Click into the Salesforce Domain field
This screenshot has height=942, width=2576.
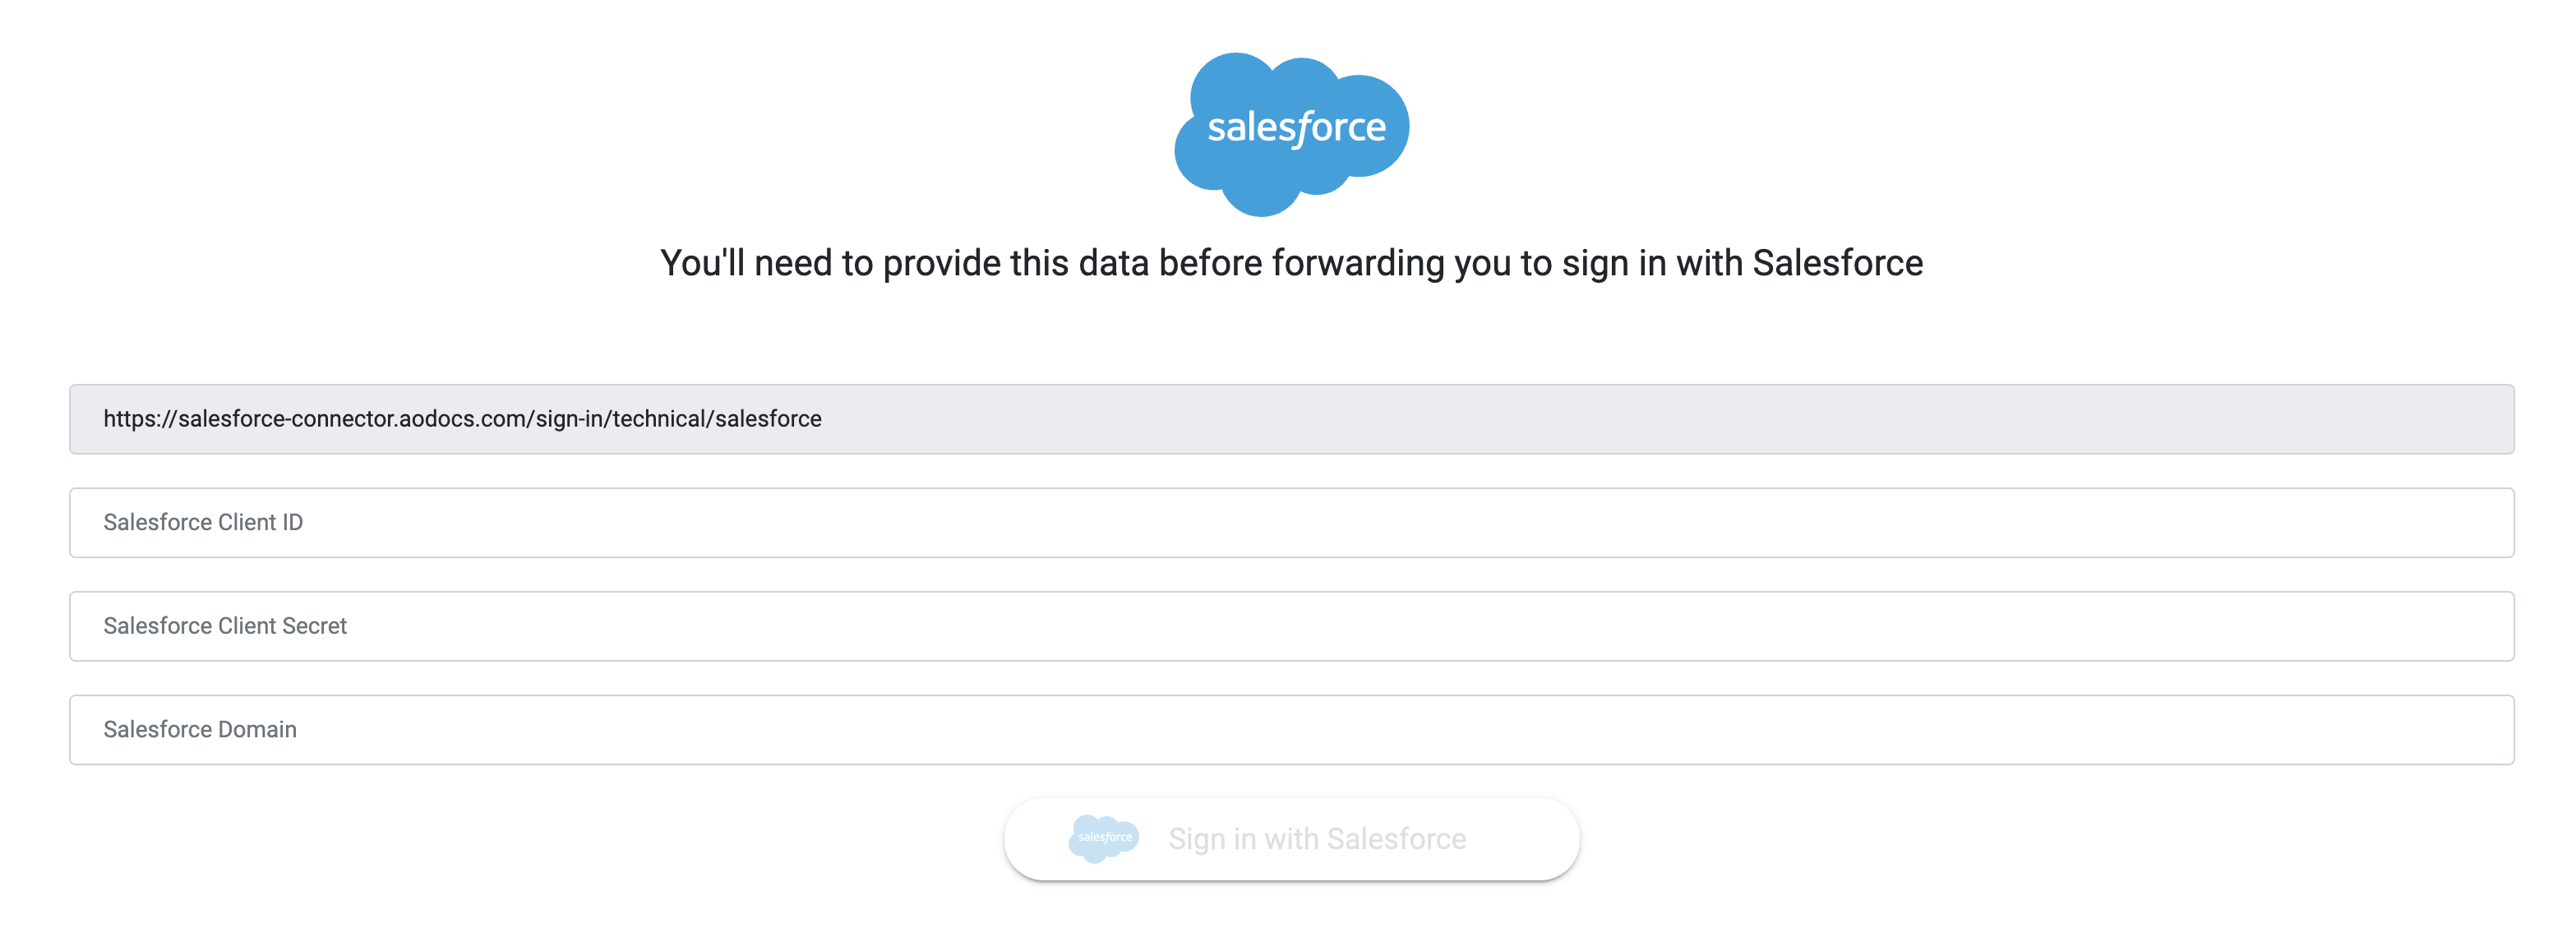pyautogui.click(x=1290, y=730)
